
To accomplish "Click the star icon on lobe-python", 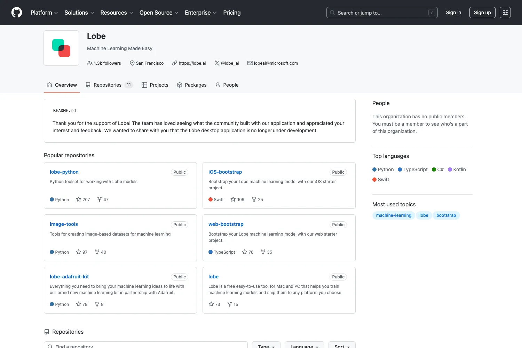I will click(x=79, y=199).
